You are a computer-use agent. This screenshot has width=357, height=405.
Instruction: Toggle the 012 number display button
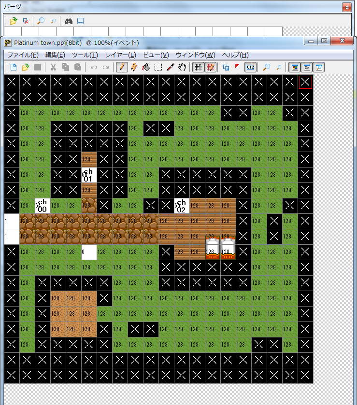click(x=250, y=68)
